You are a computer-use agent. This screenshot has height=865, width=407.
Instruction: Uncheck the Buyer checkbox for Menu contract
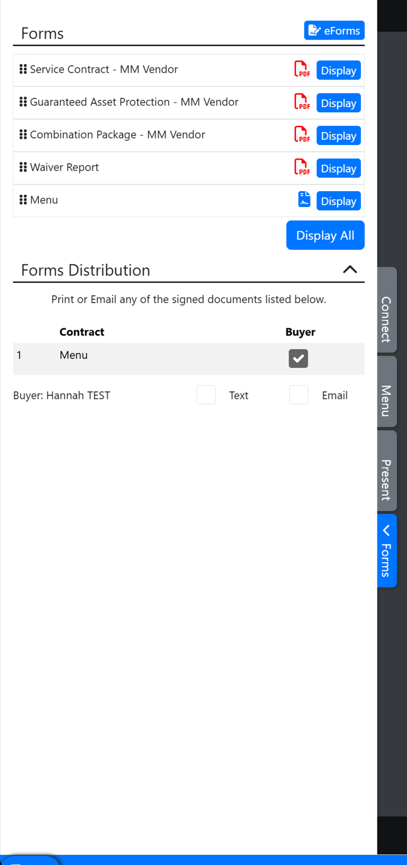click(298, 359)
